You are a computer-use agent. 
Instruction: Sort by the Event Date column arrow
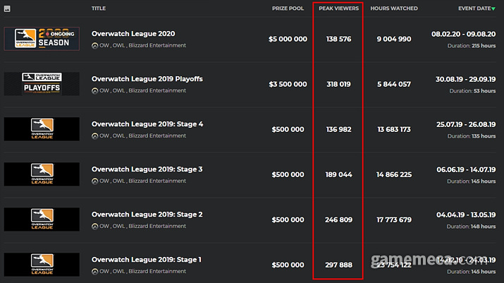[x=493, y=8]
